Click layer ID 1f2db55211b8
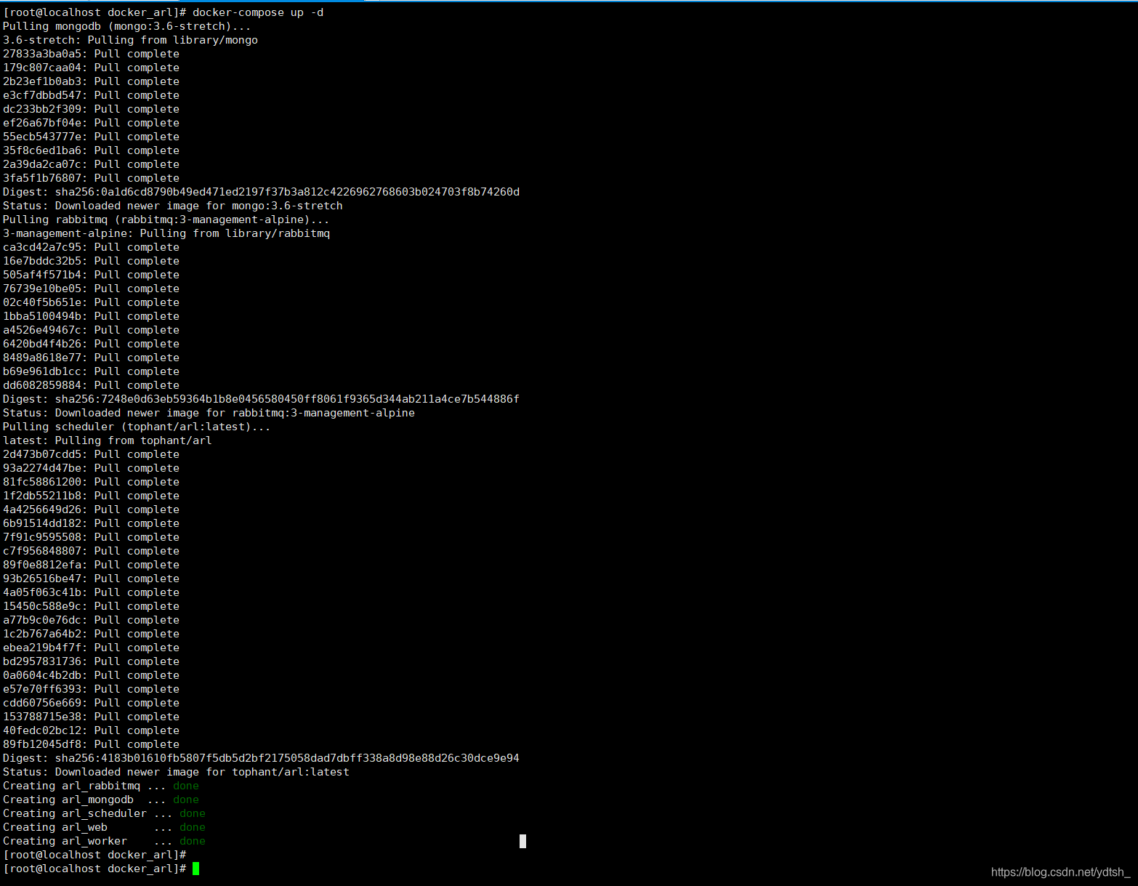The height and width of the screenshot is (886, 1138). (42, 496)
